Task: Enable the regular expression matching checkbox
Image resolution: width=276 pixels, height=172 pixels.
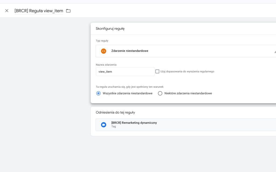Action: [157, 71]
